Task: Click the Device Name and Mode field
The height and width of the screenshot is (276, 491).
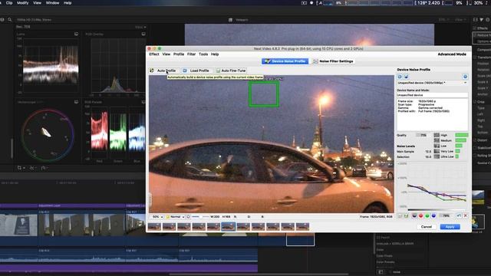Action: tap(433, 95)
